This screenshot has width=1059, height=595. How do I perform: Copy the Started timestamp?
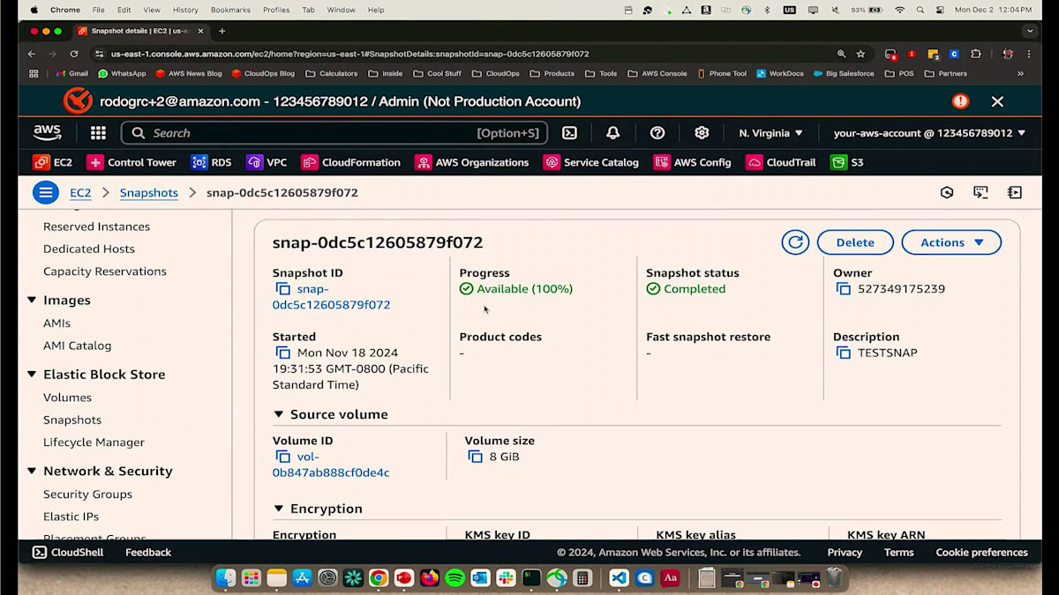[282, 353]
